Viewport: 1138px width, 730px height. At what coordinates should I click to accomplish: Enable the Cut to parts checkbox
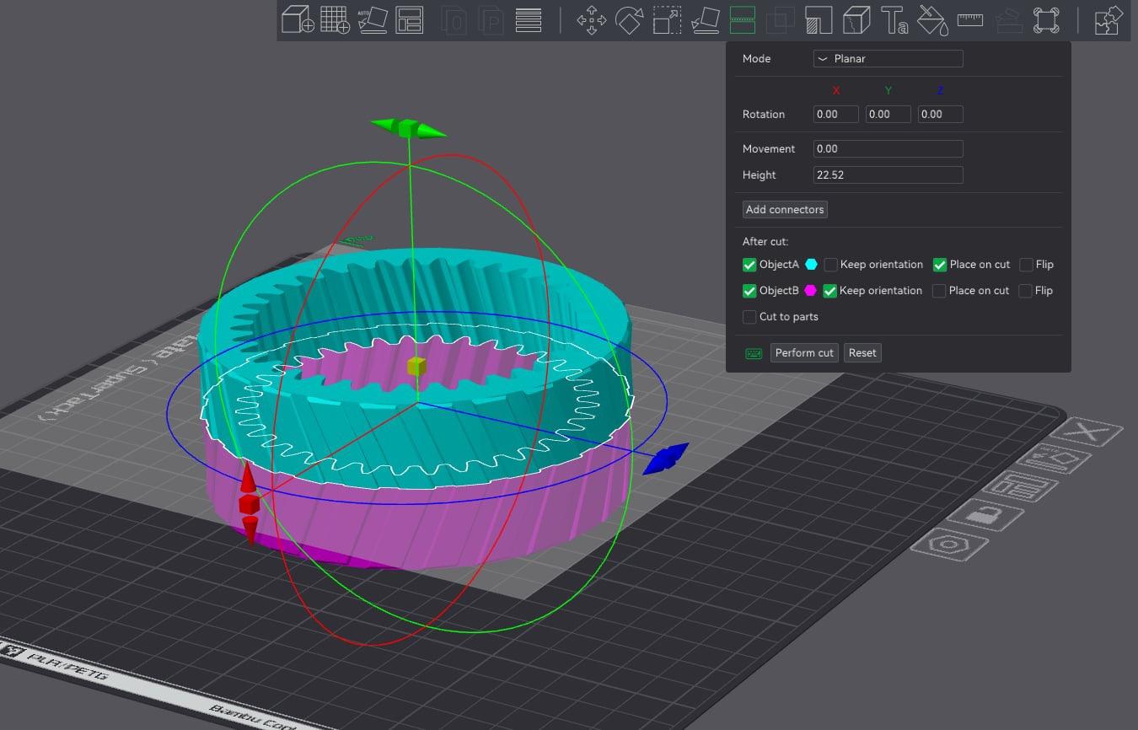click(749, 317)
